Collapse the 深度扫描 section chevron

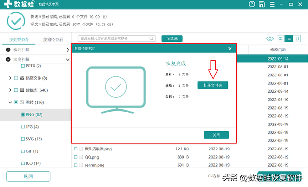[68, 59]
